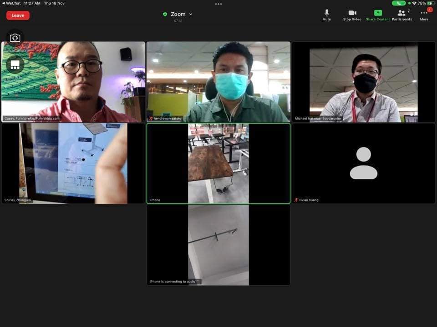Tap the three dots multitasking control

(218, 4)
